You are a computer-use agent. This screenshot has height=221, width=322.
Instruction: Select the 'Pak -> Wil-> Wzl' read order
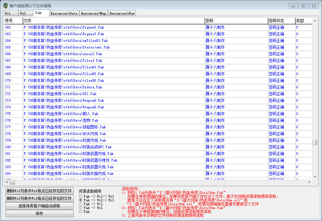pyautogui.click(x=81, y=196)
